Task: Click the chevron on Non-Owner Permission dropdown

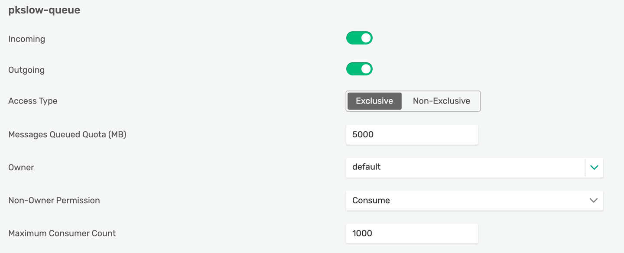Action: click(594, 201)
